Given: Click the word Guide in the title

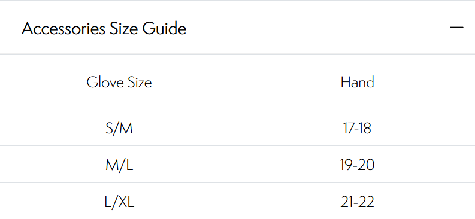Looking at the screenshot, I should point(165,29).
